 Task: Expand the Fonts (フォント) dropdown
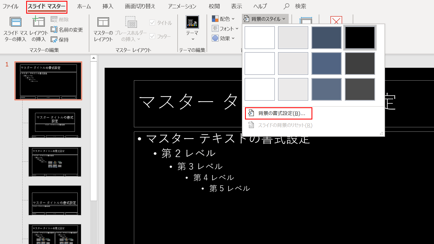coord(225,29)
